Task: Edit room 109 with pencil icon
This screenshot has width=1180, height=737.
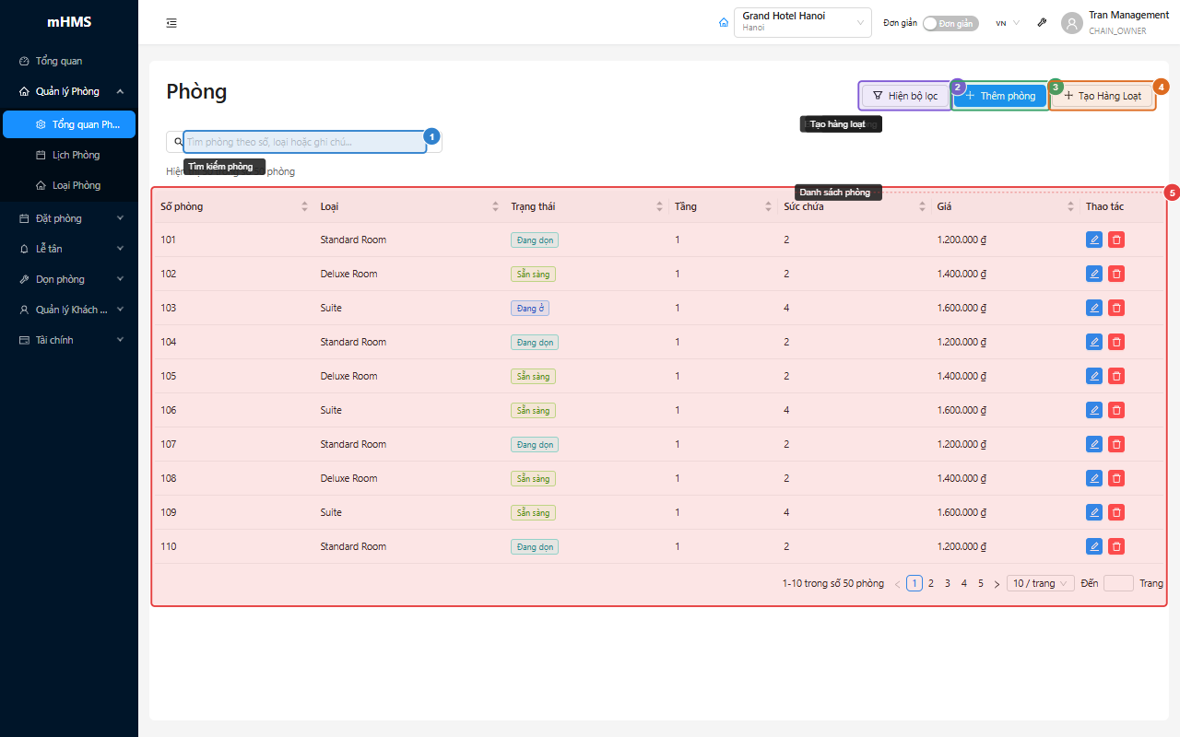Action: coord(1094,512)
